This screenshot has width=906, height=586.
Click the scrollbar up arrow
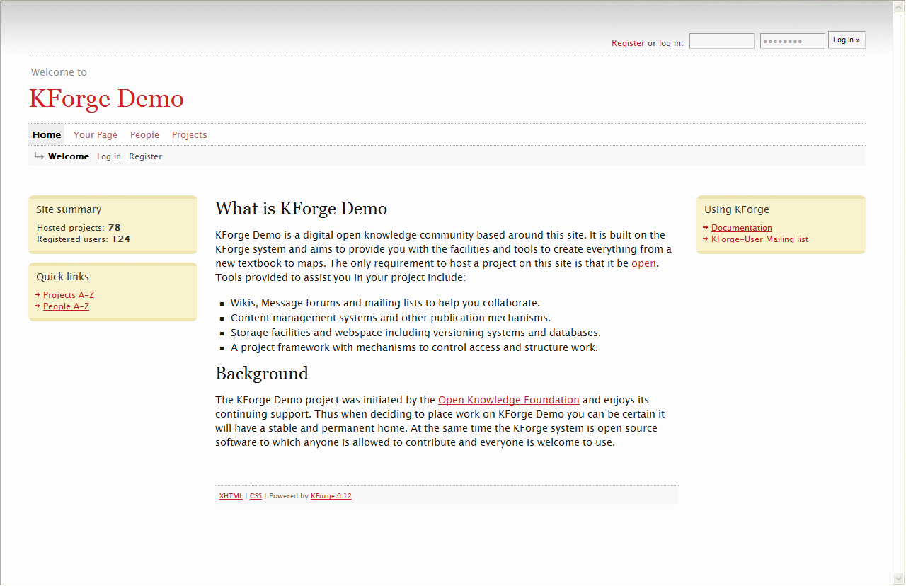[x=899, y=6]
